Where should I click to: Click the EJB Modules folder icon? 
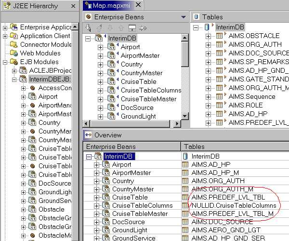(x=14, y=62)
